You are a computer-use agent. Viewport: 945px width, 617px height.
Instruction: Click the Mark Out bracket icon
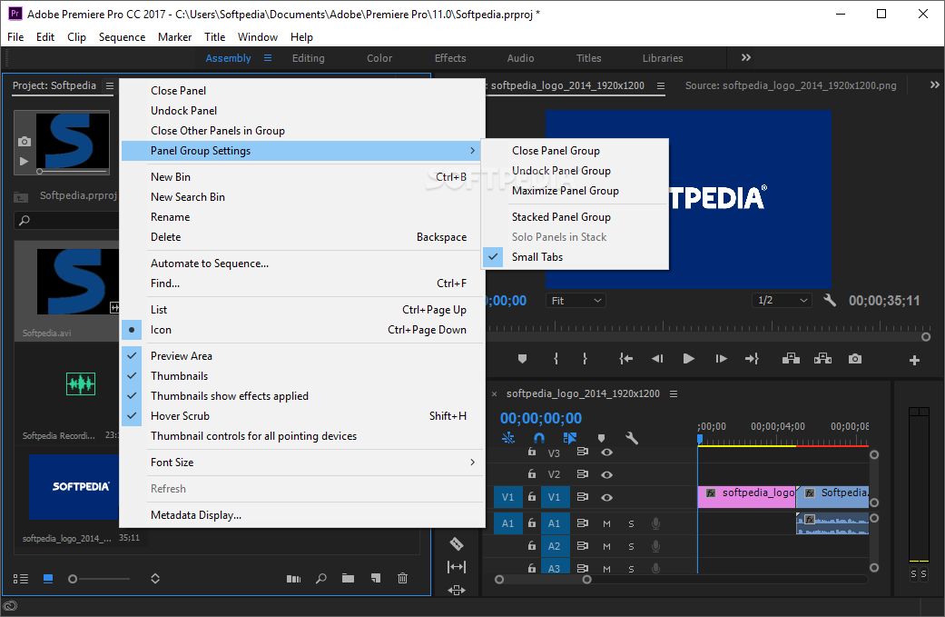[x=585, y=359]
